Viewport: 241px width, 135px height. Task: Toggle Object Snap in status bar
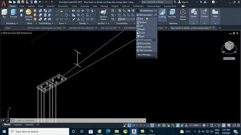(152, 125)
